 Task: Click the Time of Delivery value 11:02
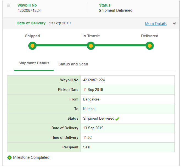tap(88, 138)
